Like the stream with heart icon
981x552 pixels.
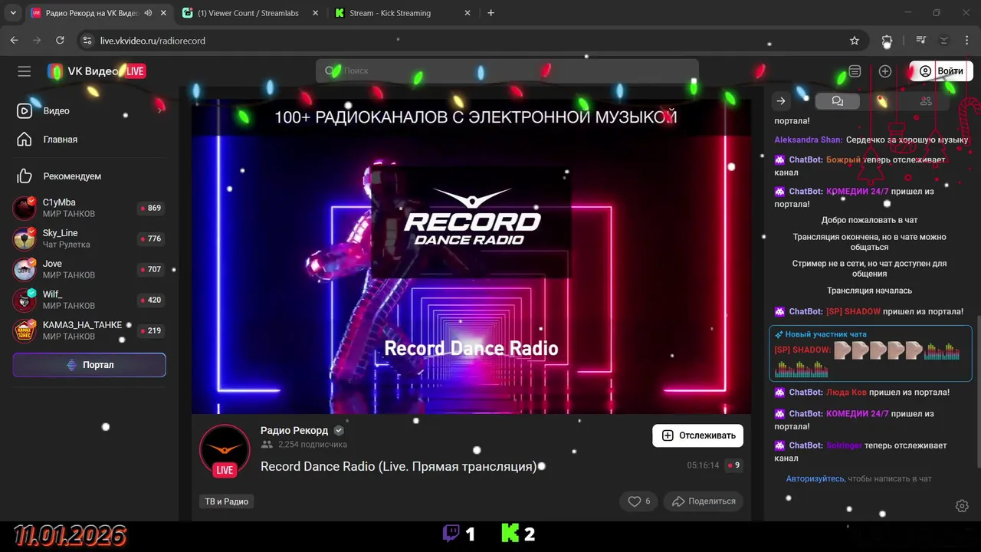(638, 501)
